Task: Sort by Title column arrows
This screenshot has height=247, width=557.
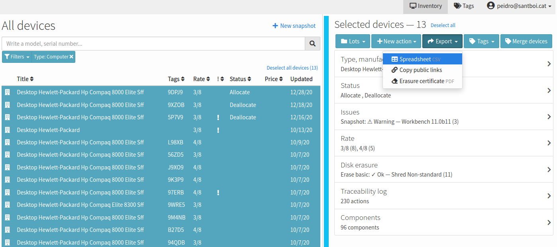Action: pyautogui.click(x=32, y=79)
